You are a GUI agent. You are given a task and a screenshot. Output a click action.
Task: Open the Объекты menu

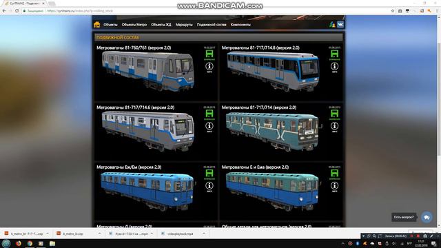click(x=110, y=25)
